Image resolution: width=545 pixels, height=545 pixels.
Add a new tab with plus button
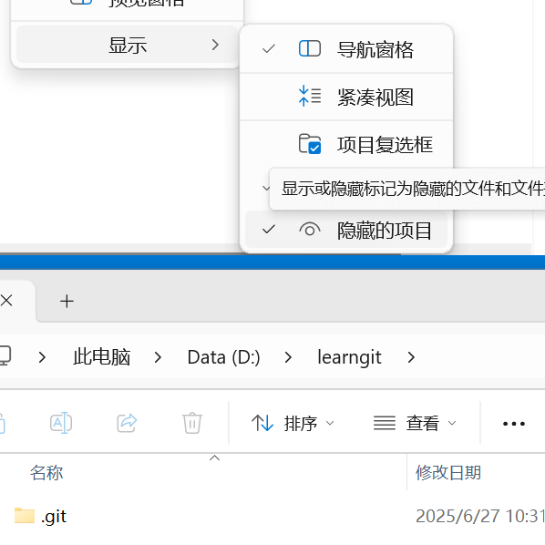pos(67,301)
